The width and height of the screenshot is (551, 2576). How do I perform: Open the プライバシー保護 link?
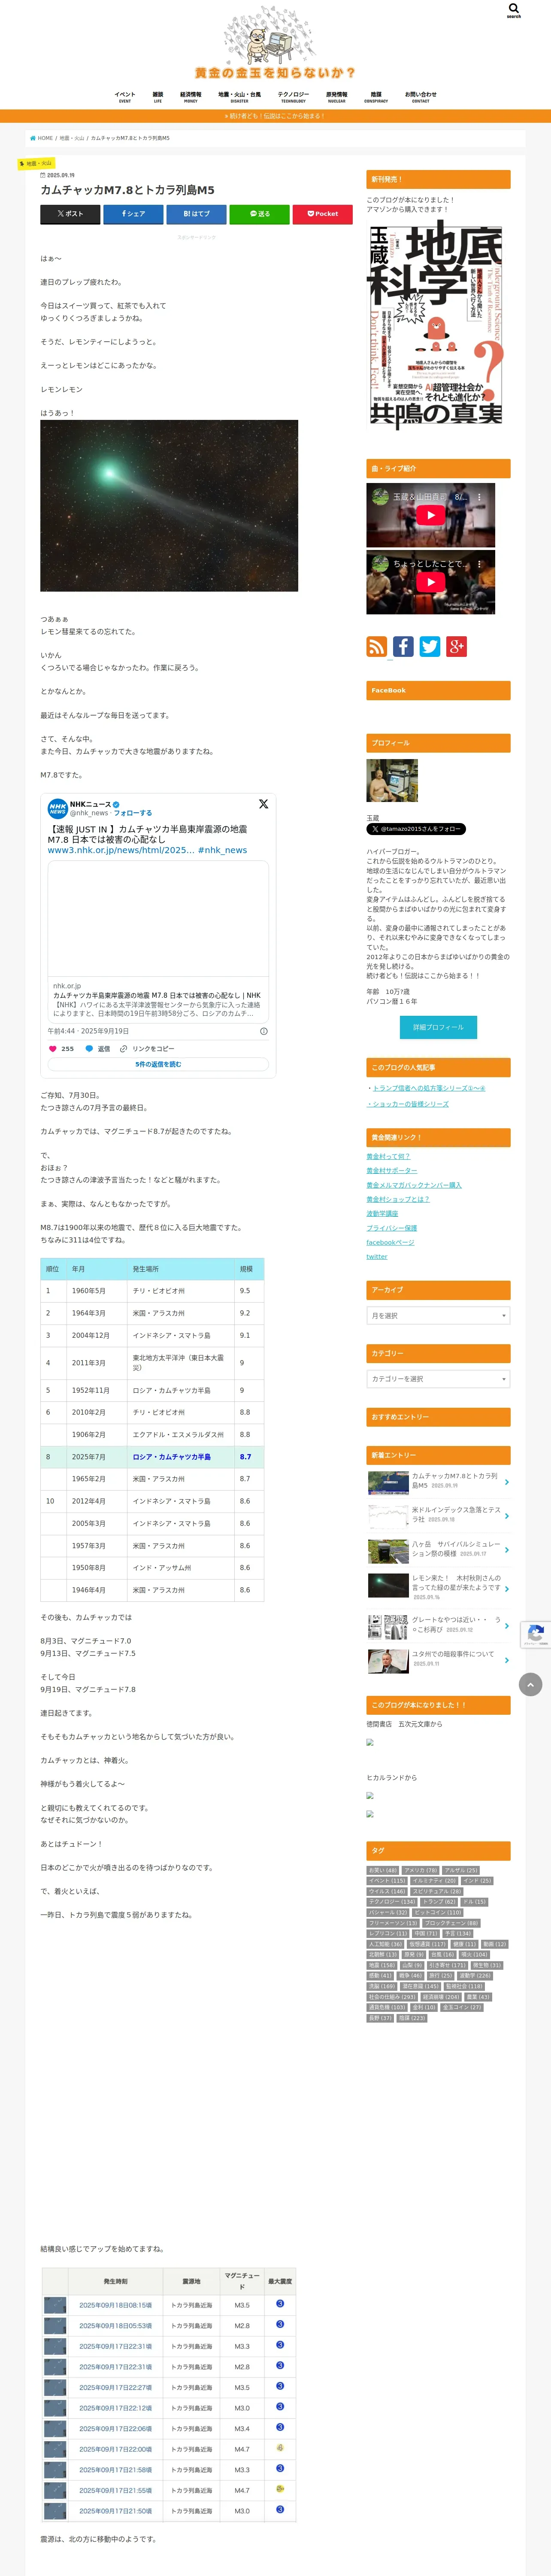click(391, 1228)
